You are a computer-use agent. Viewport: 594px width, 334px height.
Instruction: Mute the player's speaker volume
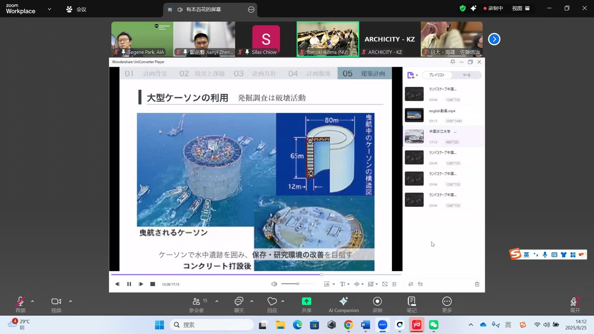274,284
